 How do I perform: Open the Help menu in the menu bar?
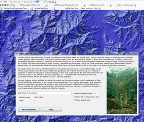pos(5,2)
